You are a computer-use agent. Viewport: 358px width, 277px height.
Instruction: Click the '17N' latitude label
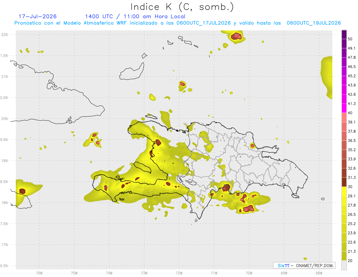tap(5, 245)
